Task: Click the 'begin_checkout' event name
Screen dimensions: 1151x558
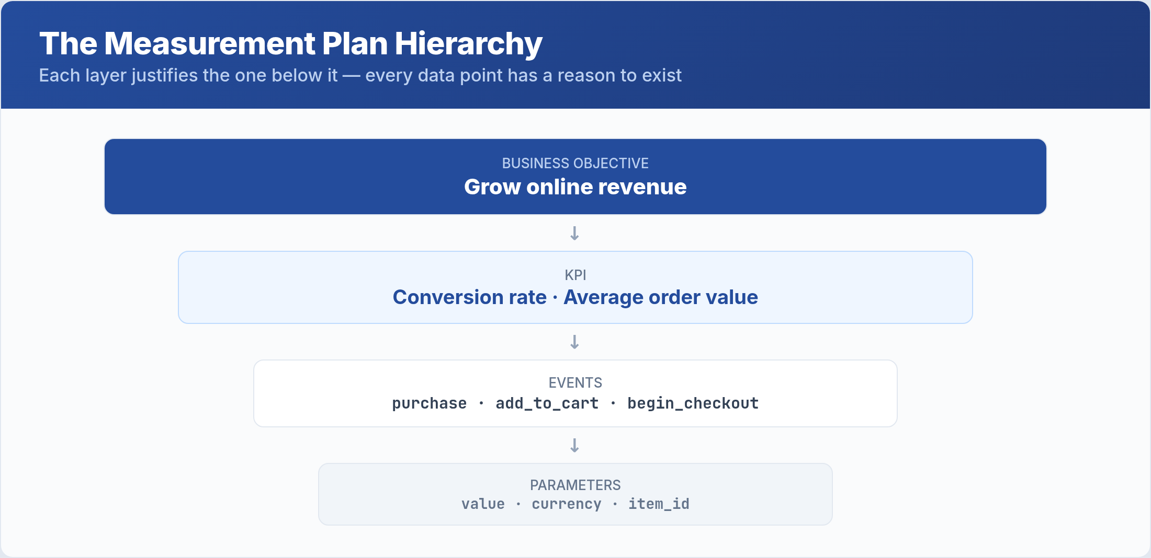Action: tap(693, 403)
